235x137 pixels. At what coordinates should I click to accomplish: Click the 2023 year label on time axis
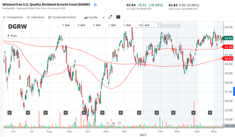(143, 135)
